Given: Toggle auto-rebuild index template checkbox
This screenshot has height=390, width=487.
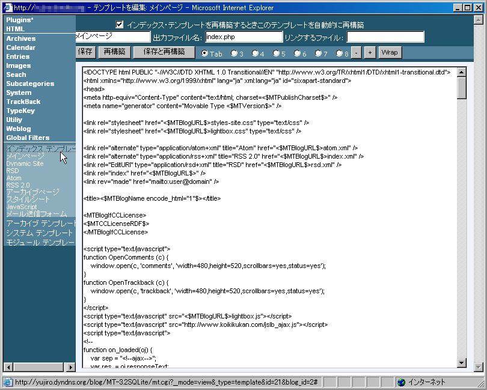Looking at the screenshot, I should (x=119, y=24).
